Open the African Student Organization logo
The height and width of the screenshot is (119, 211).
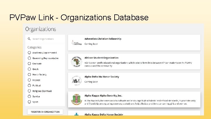(76, 62)
